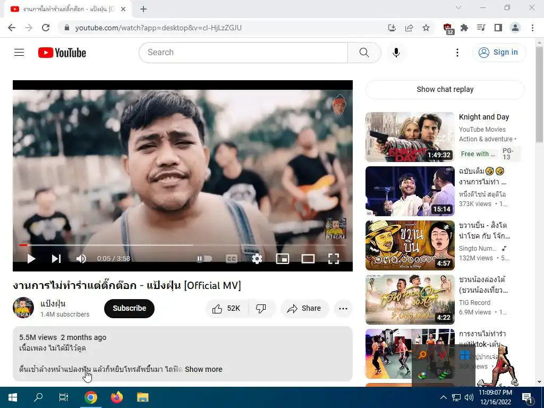Open Chrome three-dot menu
Screen dimensions: 544x408
pyautogui.click(x=532, y=28)
